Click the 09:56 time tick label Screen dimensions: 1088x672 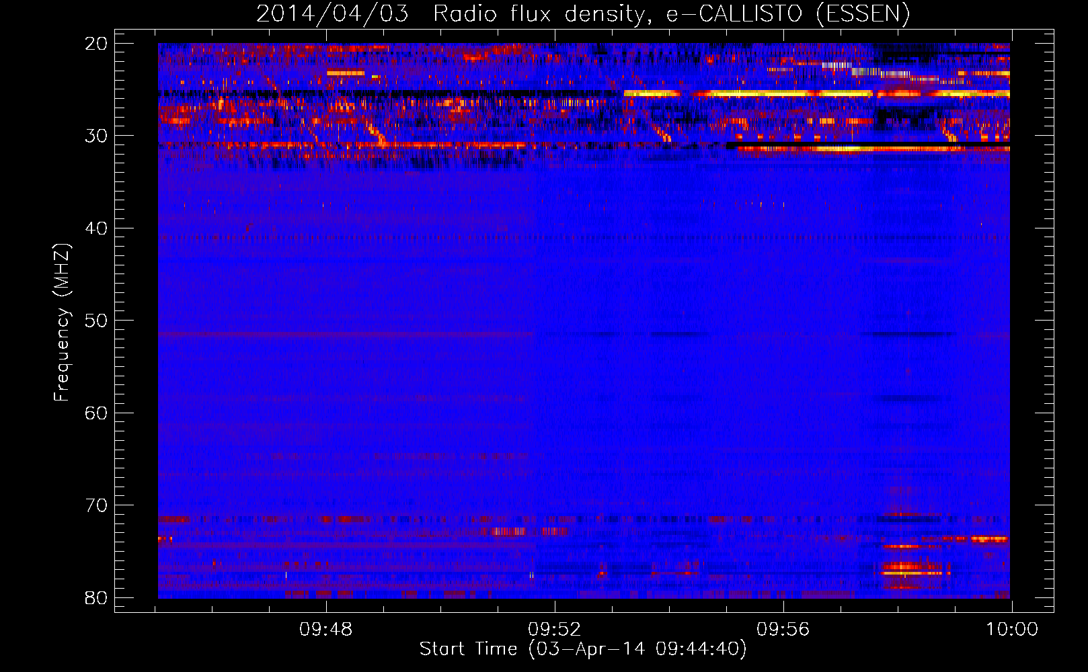click(x=783, y=630)
